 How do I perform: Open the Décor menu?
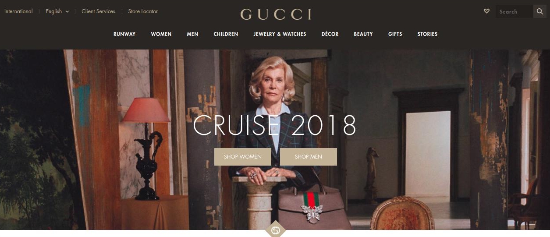tap(330, 34)
